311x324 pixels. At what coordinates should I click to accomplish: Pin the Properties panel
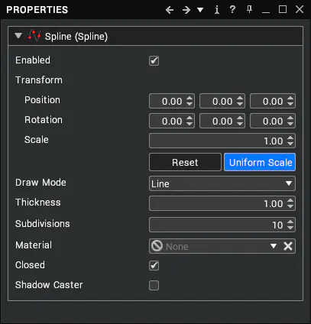(249, 10)
